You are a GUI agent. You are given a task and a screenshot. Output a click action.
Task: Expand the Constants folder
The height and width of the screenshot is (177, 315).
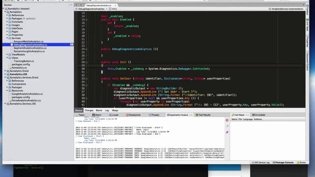click(x=7, y=22)
